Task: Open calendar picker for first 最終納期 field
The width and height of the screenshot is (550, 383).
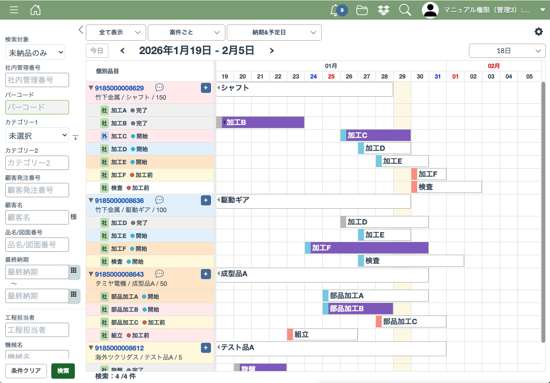Action: coord(74,271)
